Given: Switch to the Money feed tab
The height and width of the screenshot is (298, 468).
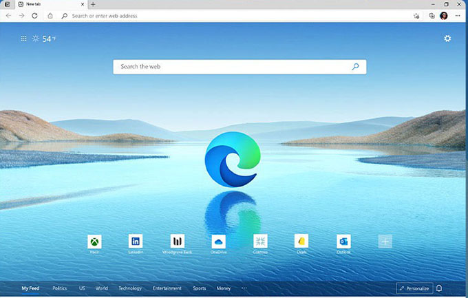Looking at the screenshot, I should coord(223,288).
